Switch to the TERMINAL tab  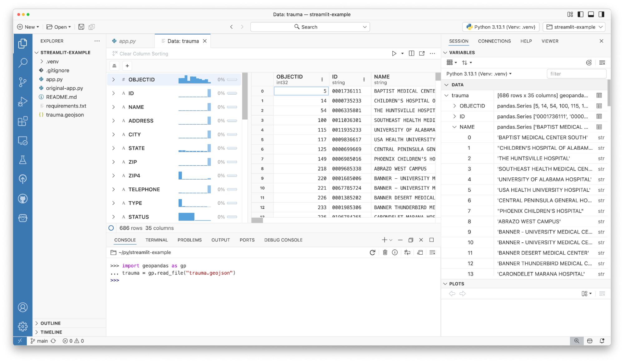click(156, 240)
